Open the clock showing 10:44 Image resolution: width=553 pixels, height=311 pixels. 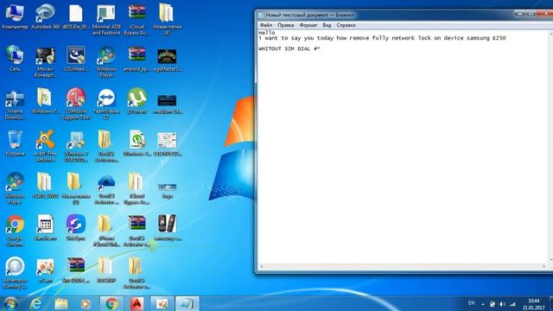(x=534, y=304)
